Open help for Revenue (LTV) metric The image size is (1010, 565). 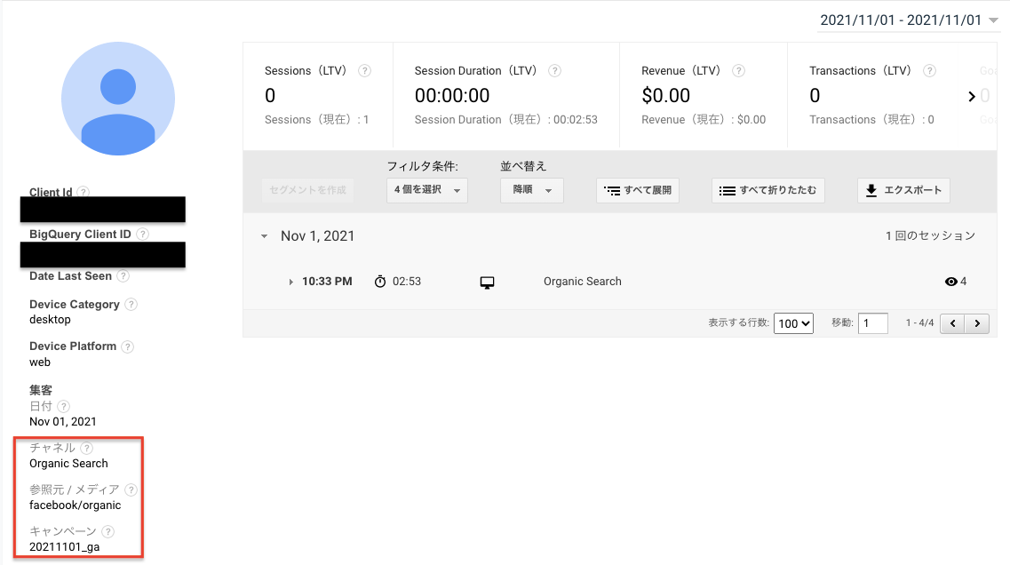tap(739, 71)
